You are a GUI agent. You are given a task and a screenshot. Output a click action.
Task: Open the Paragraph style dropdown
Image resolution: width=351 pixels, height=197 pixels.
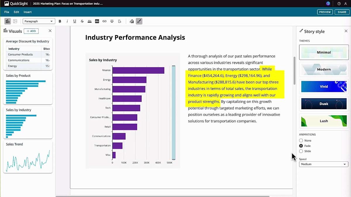[39, 21]
